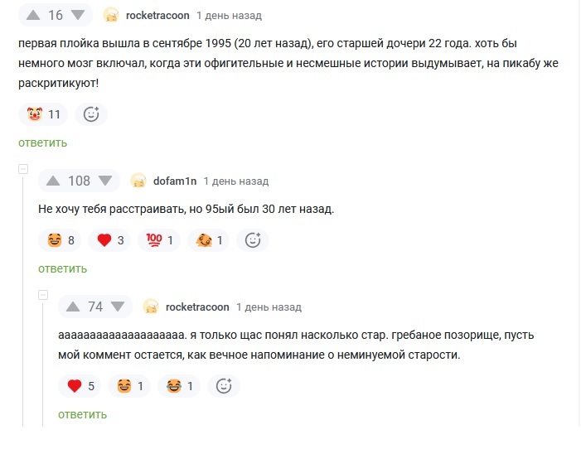Toggle the clown reaction with 11 count
The width and height of the screenshot is (581, 454).
point(44,114)
